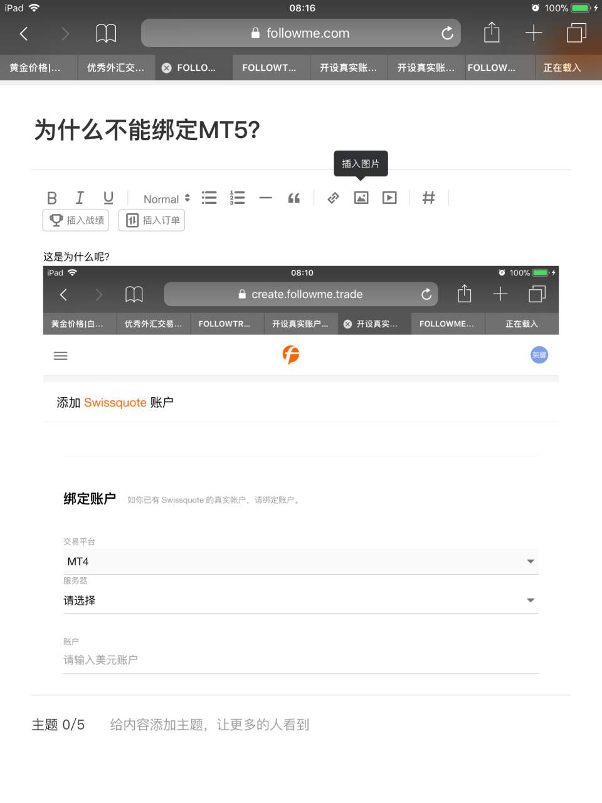
Task: Open the first 开设真实账 tab
Action: pyautogui.click(x=349, y=68)
